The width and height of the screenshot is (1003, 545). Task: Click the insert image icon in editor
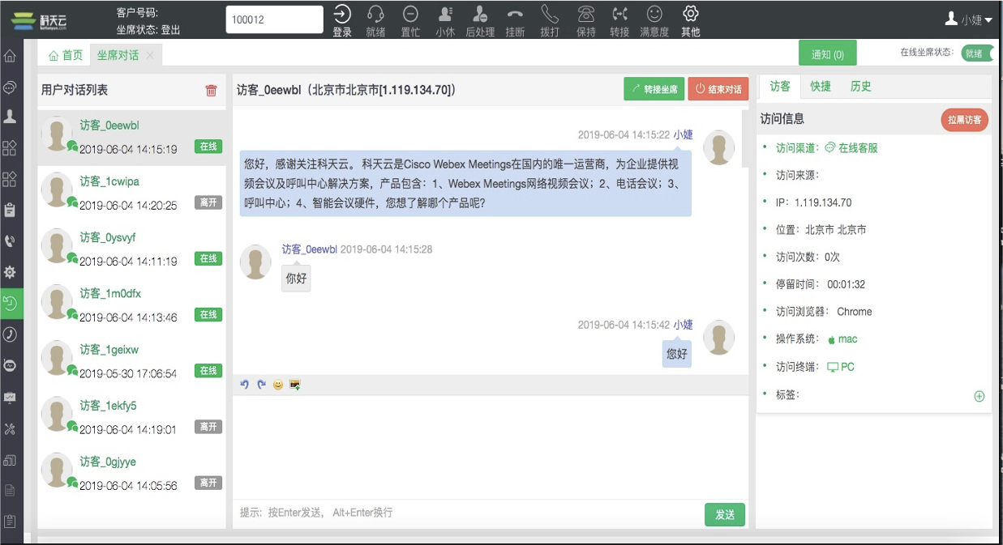pyautogui.click(x=295, y=385)
